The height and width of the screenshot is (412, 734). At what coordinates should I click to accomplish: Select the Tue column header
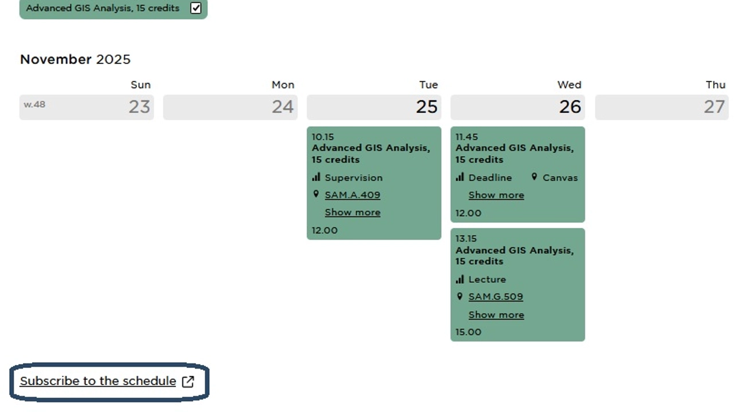coord(429,85)
